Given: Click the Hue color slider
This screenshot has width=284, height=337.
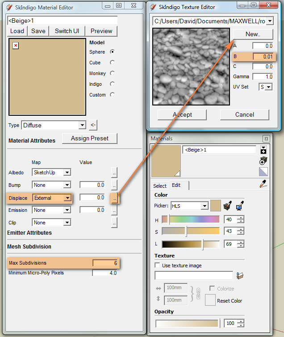Looking at the screenshot, I should click(x=191, y=219).
